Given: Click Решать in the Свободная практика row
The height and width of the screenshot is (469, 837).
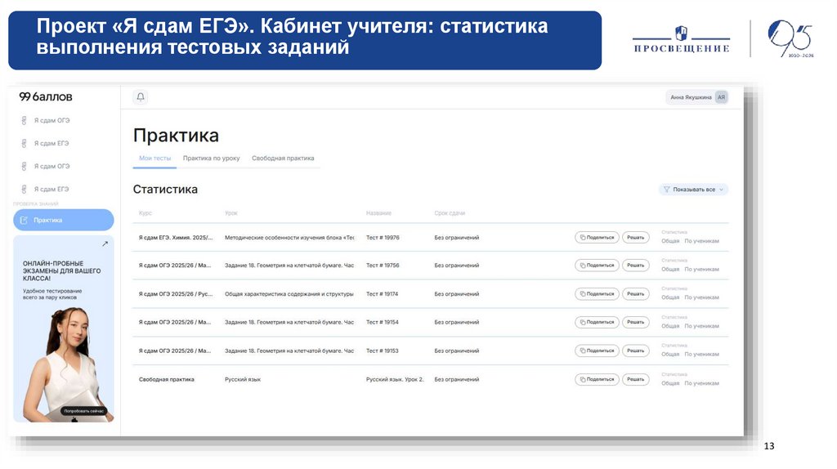Looking at the screenshot, I should pyautogui.click(x=635, y=379).
